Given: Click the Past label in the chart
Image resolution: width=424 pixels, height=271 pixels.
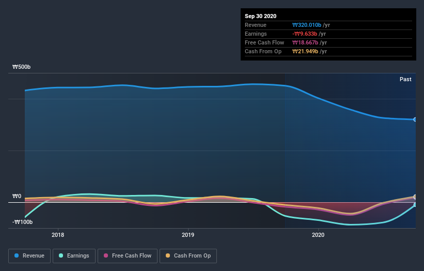Looking at the screenshot, I should click(405, 79).
